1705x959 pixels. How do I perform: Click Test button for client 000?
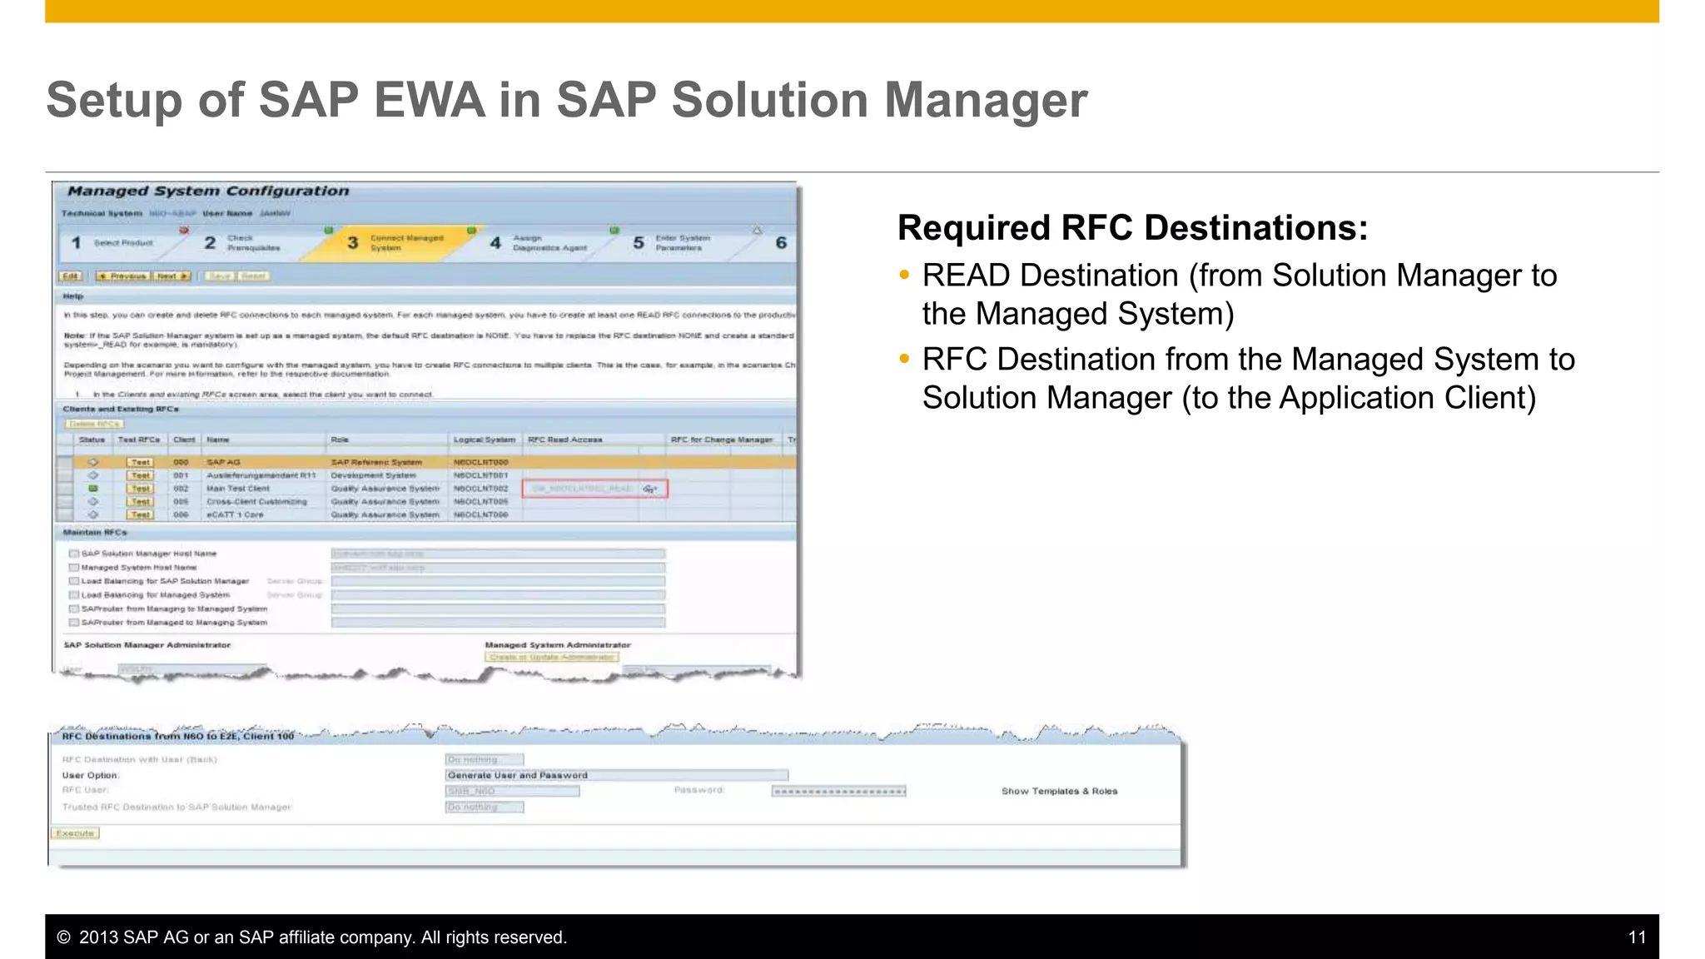pyautogui.click(x=140, y=462)
